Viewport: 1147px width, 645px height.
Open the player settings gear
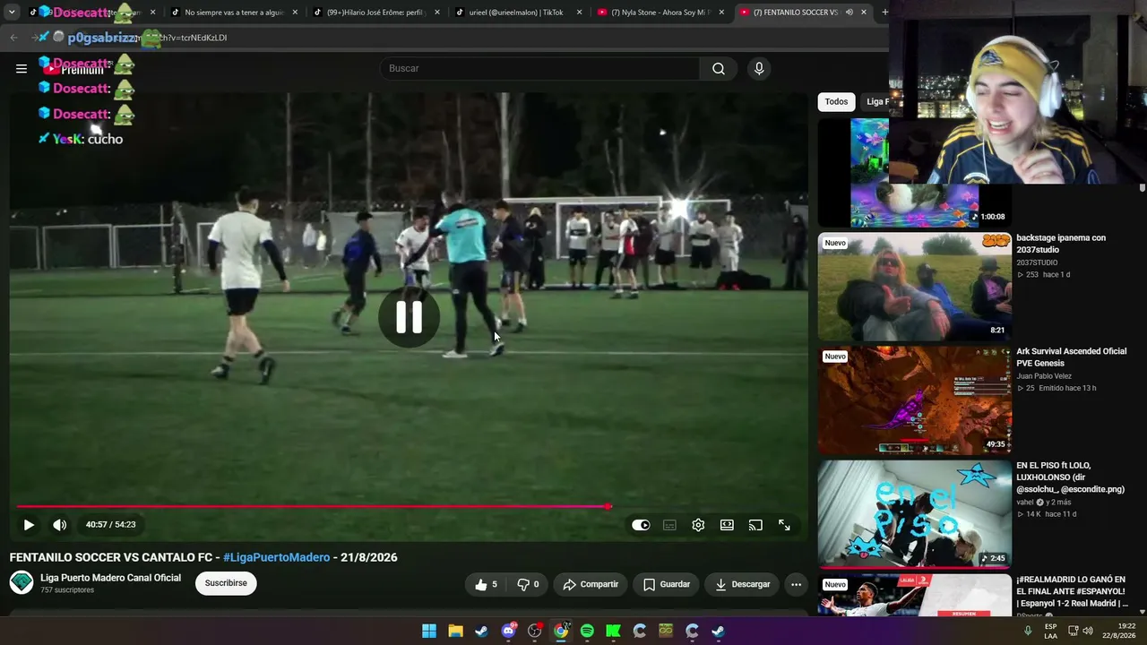click(698, 525)
